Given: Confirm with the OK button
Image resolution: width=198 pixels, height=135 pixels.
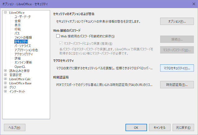Looking at the screenshot, I should coord(136,128).
